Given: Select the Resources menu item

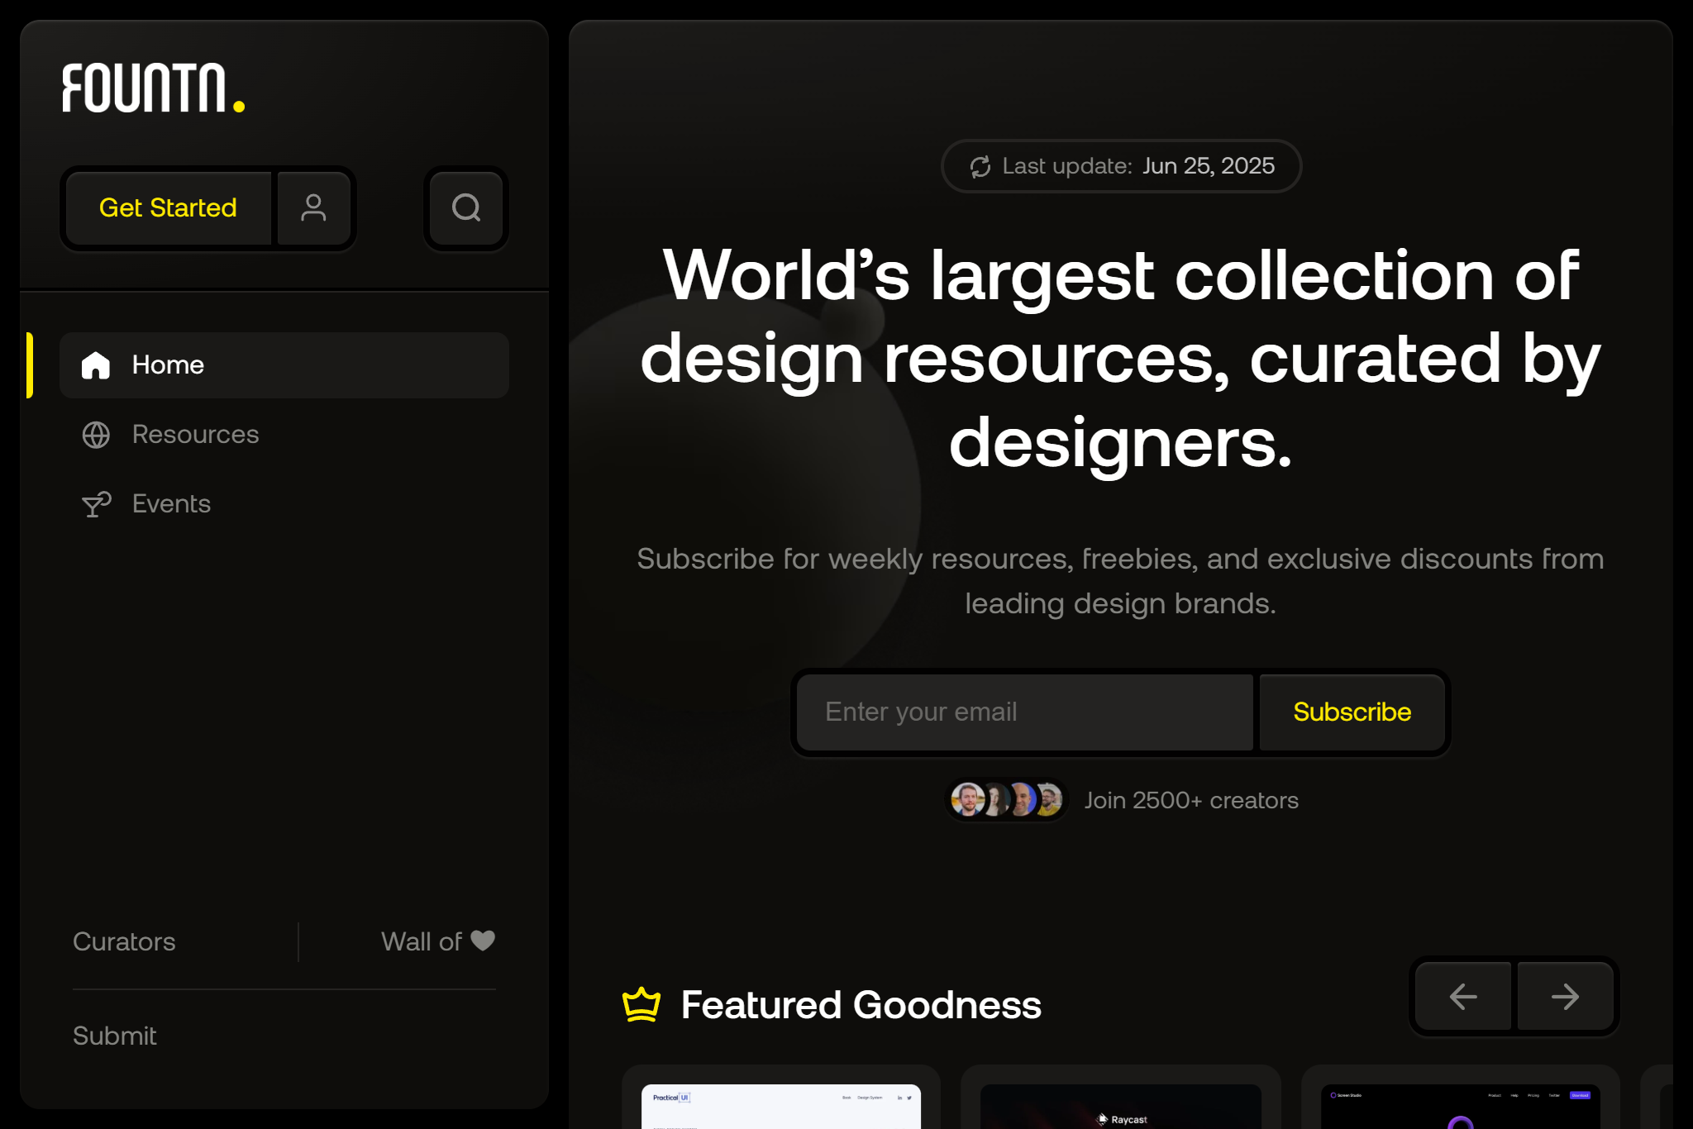Looking at the screenshot, I should 195,435.
